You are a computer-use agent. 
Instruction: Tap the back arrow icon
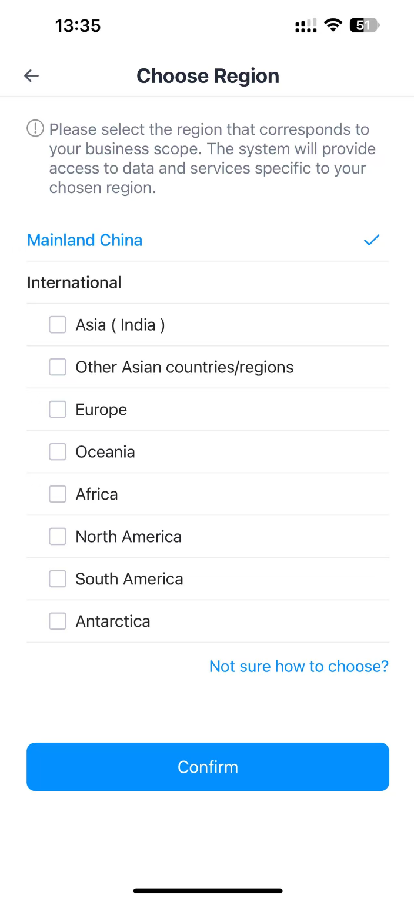coord(31,76)
